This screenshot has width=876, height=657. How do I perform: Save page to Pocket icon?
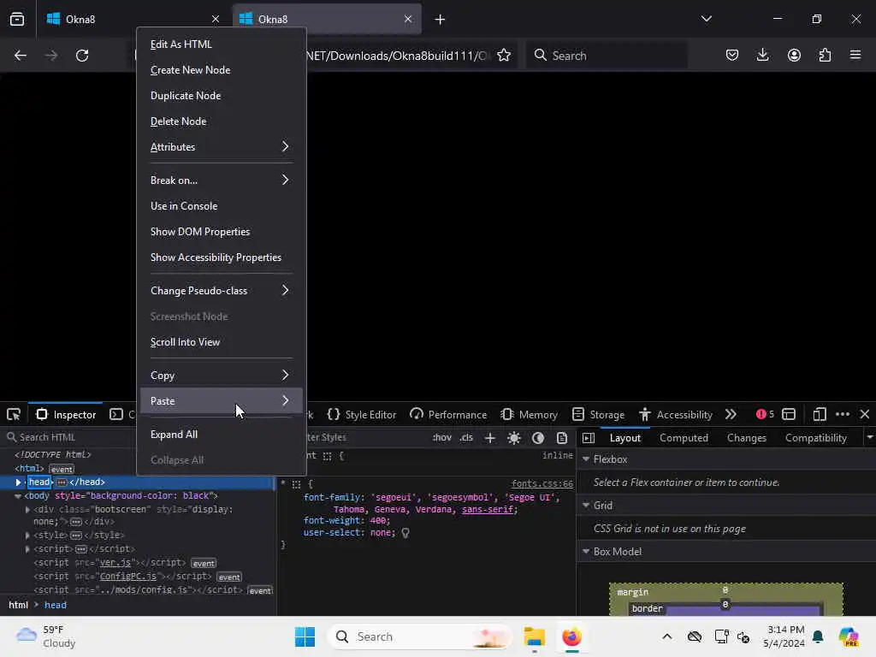coord(732,55)
